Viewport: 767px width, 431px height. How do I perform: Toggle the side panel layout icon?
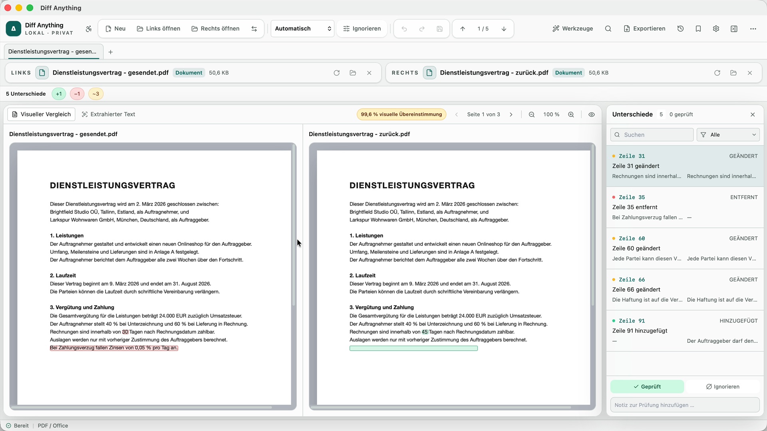pyautogui.click(x=734, y=29)
